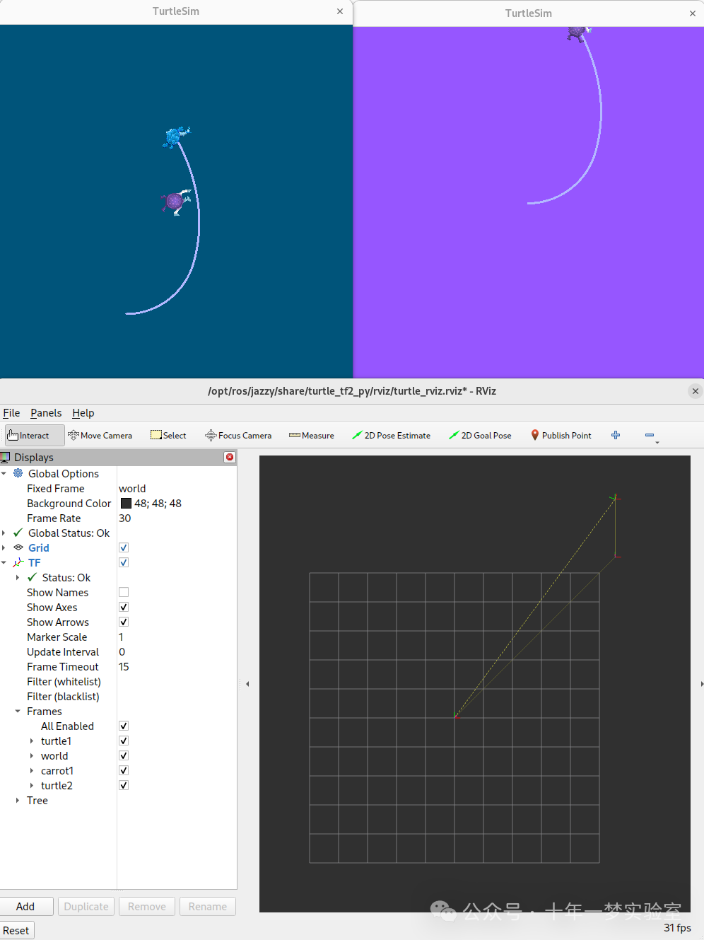Toggle the carrot1 frame checkbox

[x=124, y=770]
